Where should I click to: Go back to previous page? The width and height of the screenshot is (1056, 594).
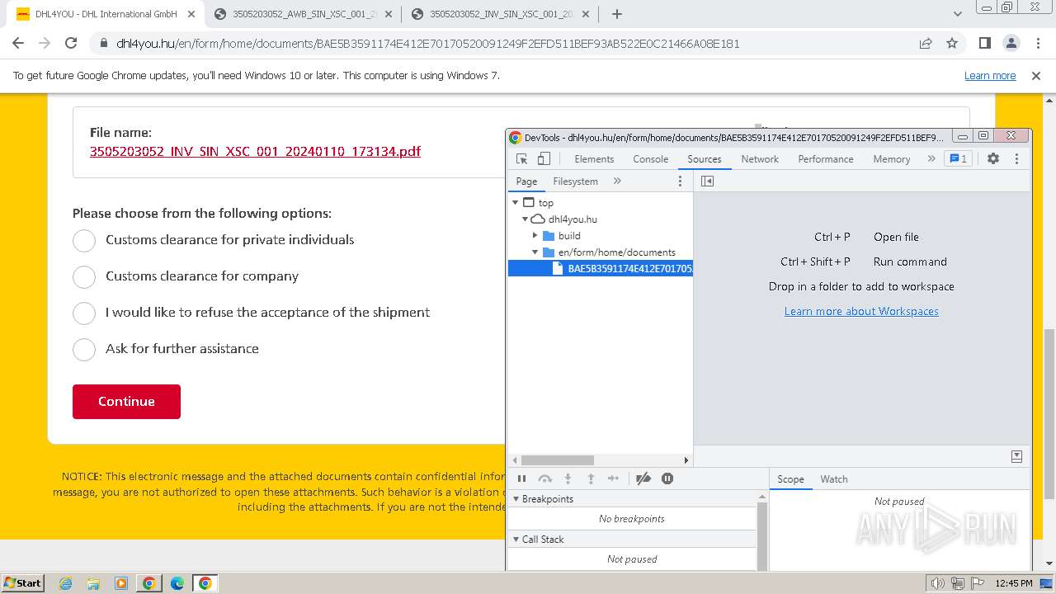pyautogui.click(x=18, y=43)
